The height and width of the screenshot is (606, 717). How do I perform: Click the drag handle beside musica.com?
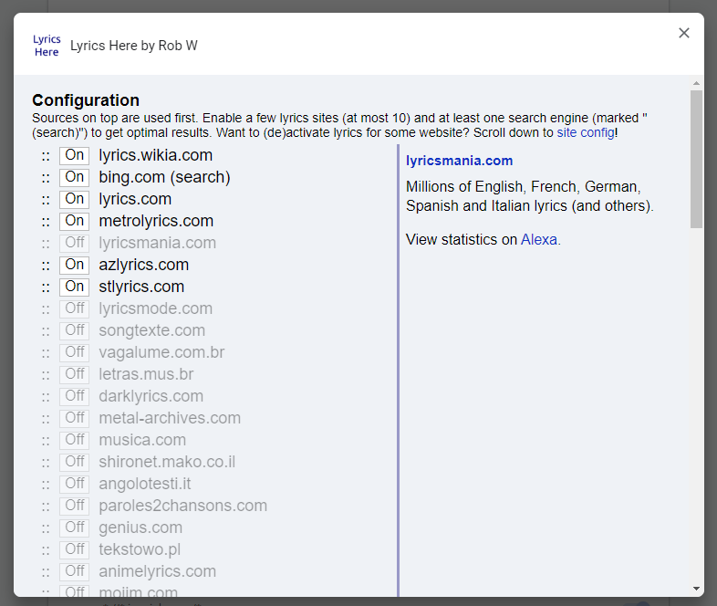point(46,441)
